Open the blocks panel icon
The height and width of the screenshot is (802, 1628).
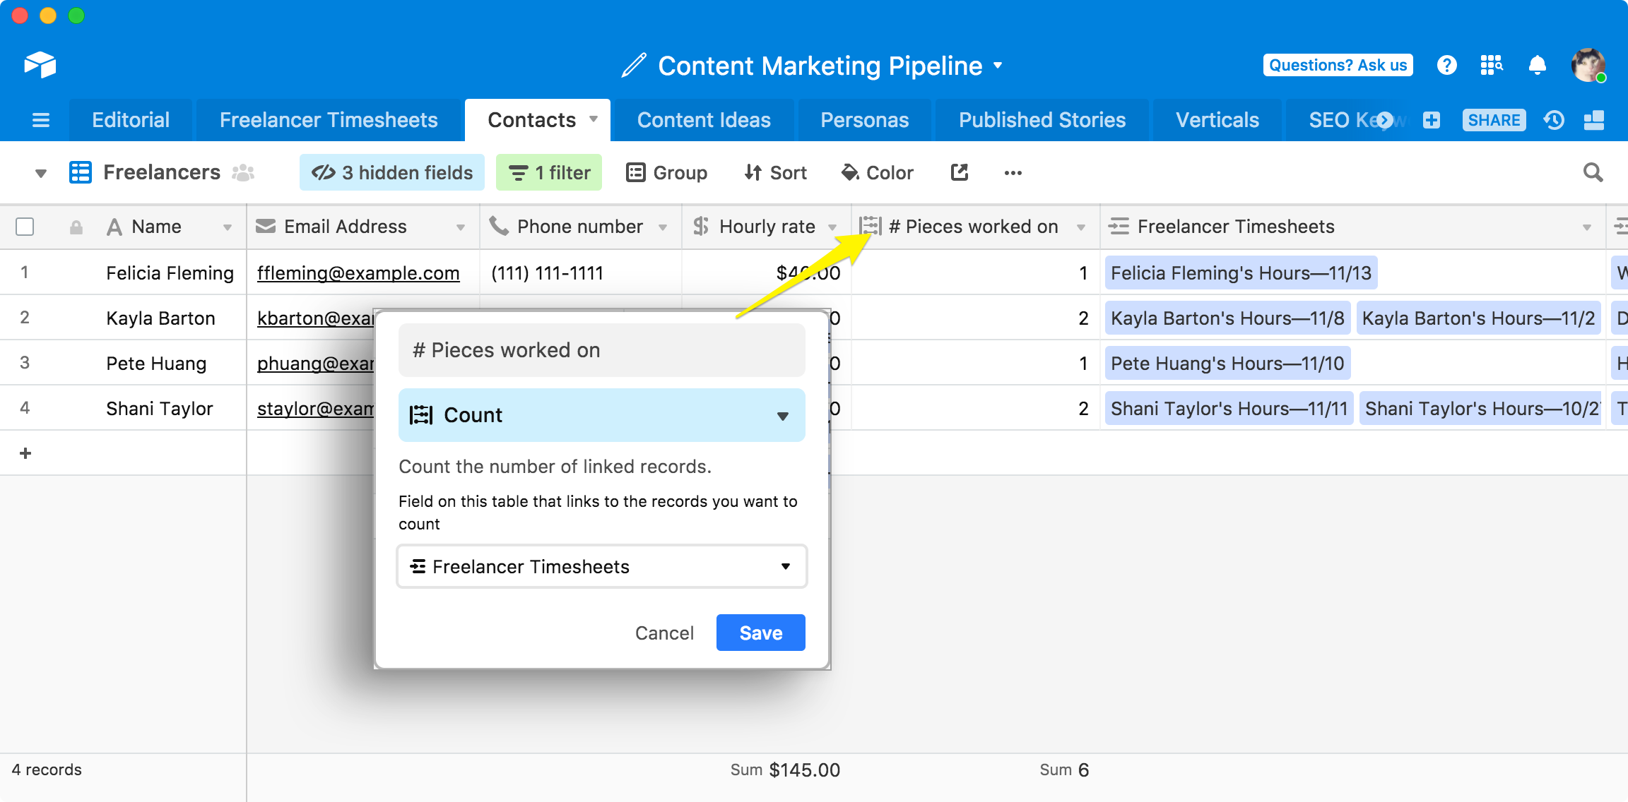click(1594, 120)
